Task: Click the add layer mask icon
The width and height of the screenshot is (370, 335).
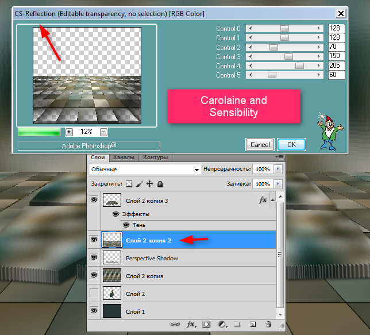Action: tap(206, 324)
